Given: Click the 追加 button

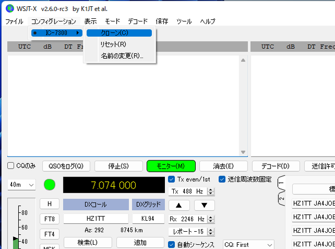Looking at the screenshot, I should pos(140,243).
